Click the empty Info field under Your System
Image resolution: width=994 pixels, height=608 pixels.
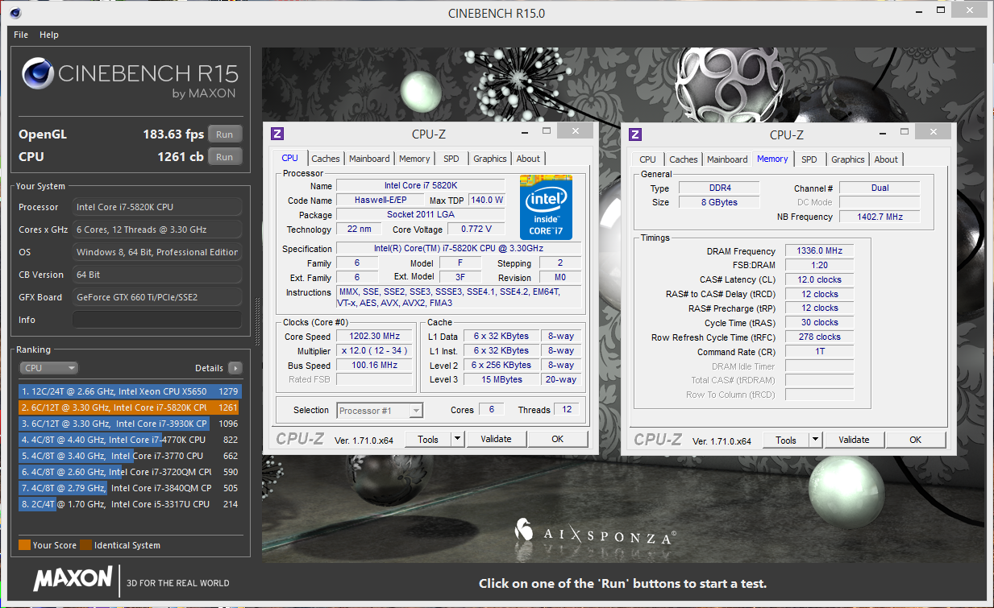[157, 320]
